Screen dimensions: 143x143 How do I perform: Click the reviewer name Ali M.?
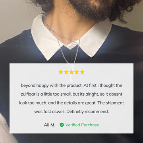(50, 125)
